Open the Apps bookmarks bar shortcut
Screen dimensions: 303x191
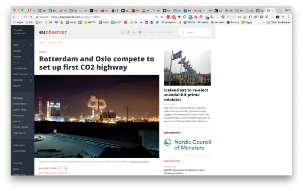pos(18,22)
